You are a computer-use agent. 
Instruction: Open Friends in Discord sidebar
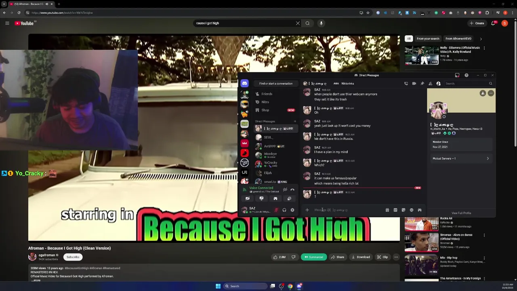[x=275, y=94]
